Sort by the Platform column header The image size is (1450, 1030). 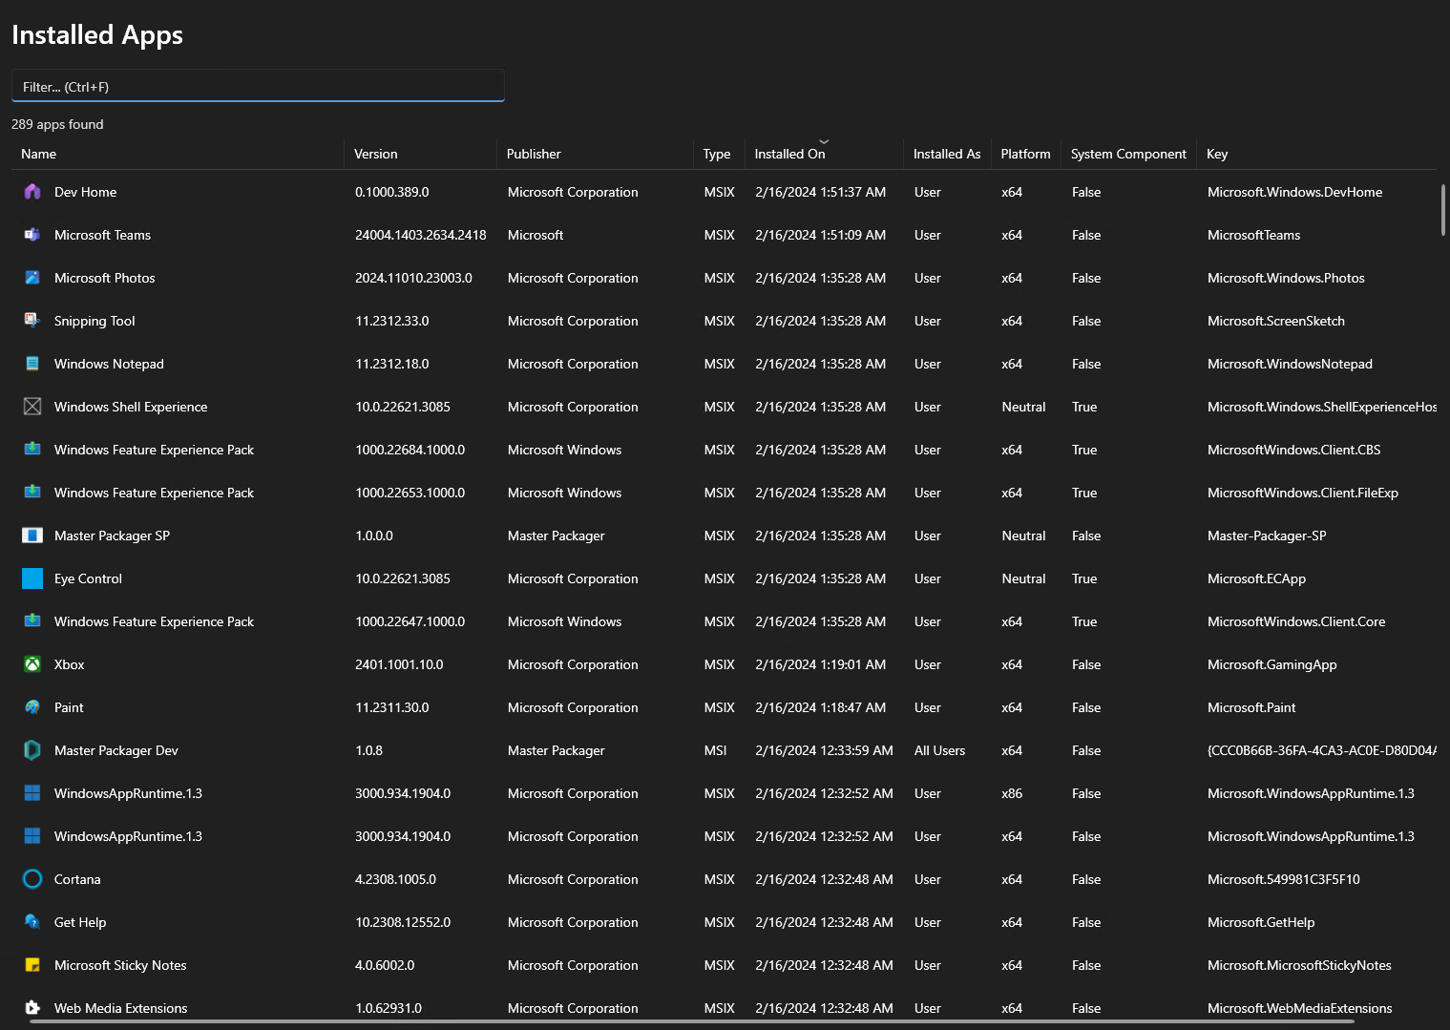pyautogui.click(x=1025, y=154)
